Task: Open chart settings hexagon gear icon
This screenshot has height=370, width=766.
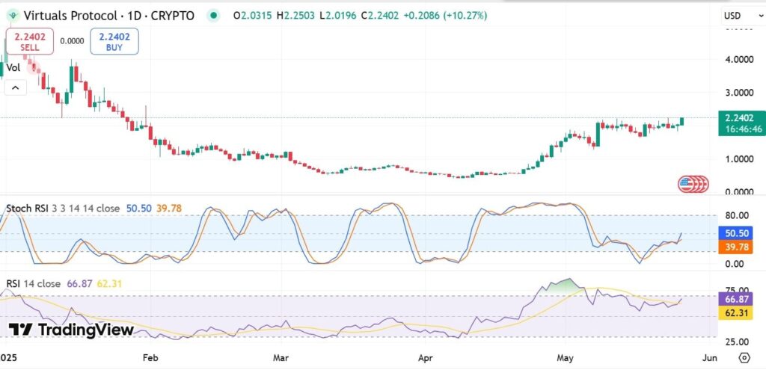Action: 744,357
